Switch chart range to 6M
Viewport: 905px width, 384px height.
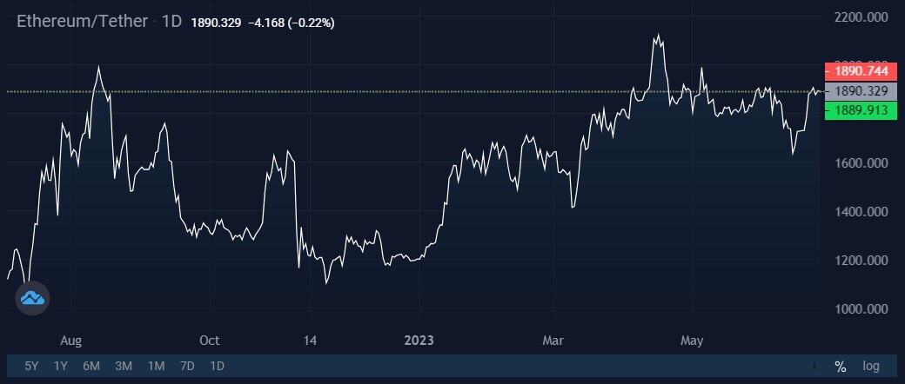(x=91, y=366)
